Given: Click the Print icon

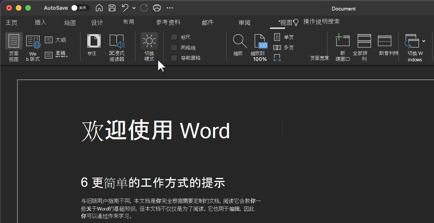Looking at the screenshot, I should (x=157, y=8).
